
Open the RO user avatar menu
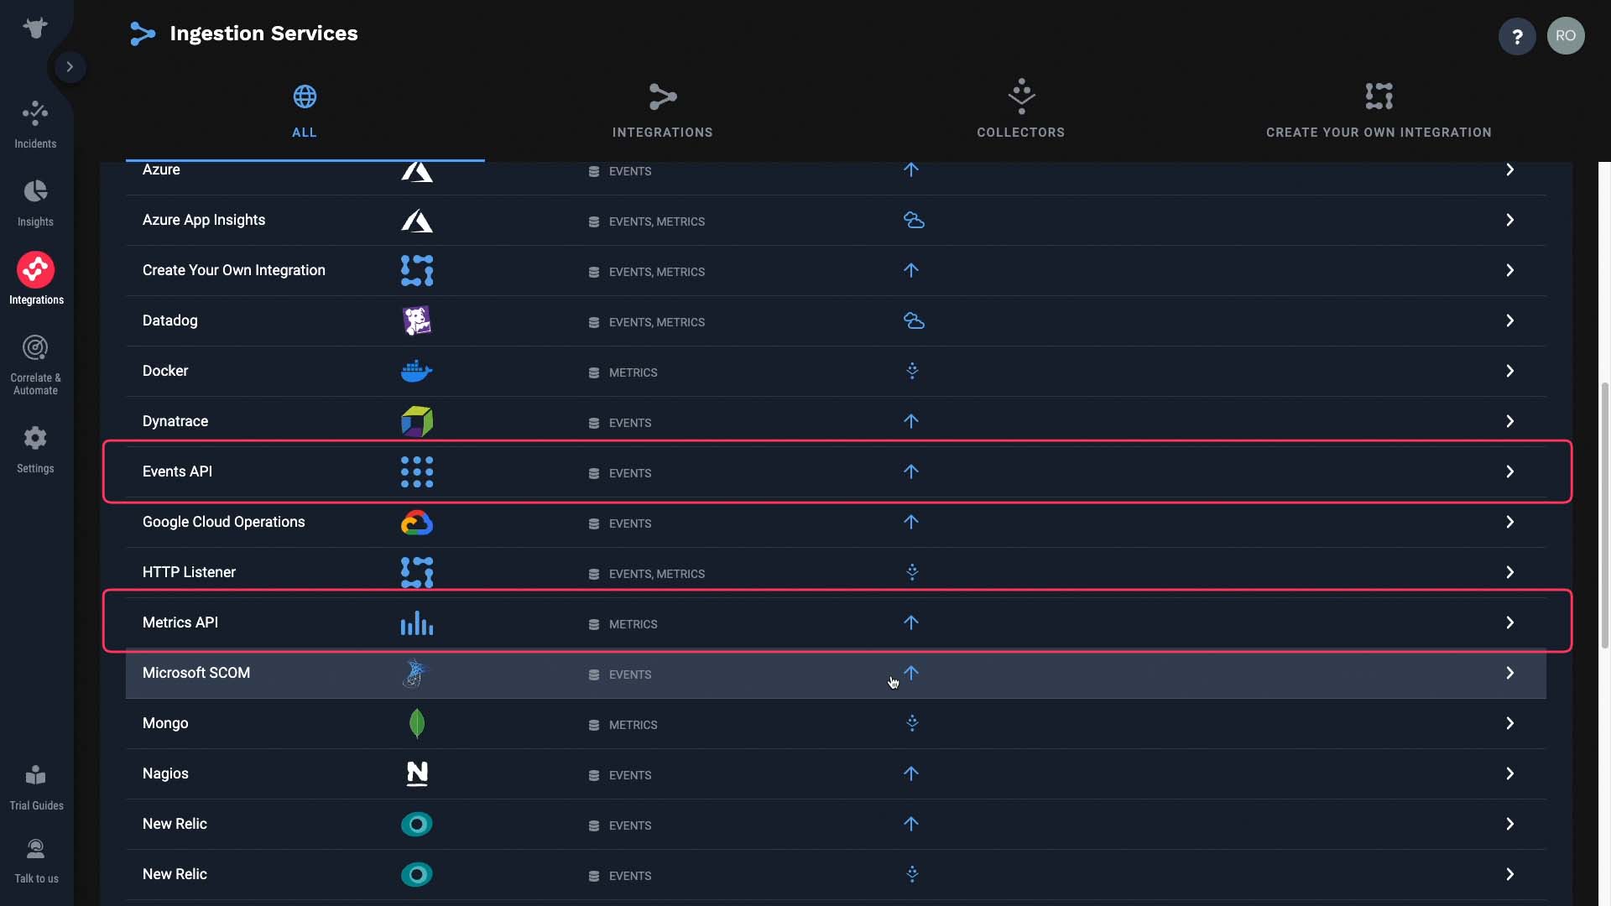point(1566,36)
